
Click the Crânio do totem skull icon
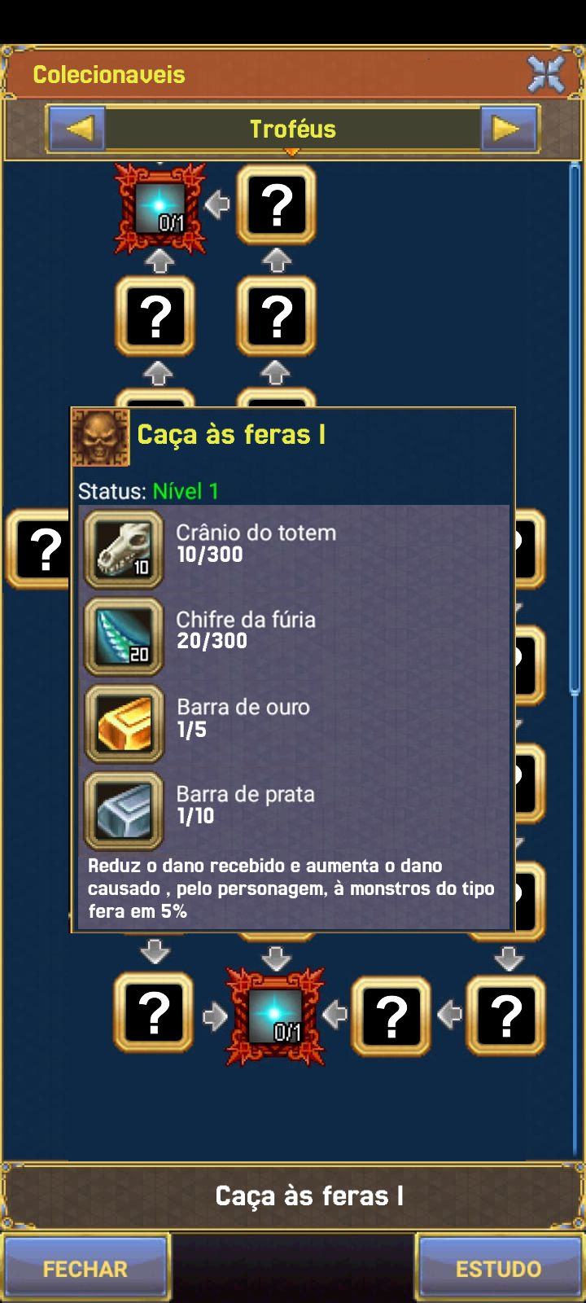(x=124, y=550)
